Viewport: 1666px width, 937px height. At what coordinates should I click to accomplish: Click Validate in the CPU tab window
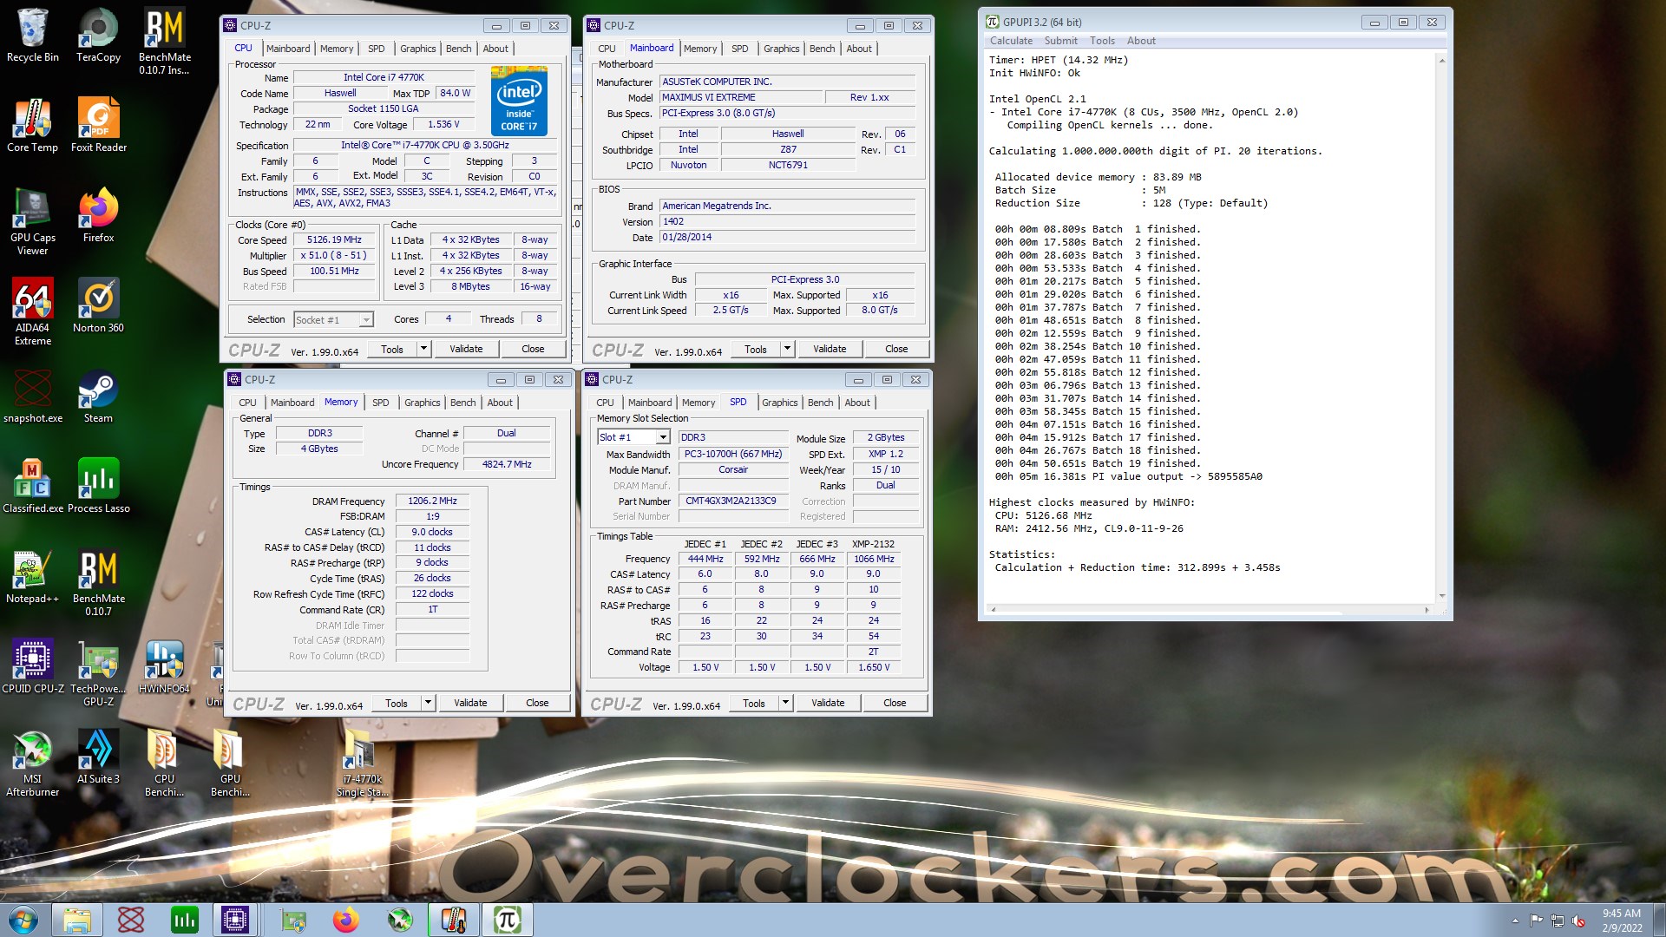coord(466,349)
